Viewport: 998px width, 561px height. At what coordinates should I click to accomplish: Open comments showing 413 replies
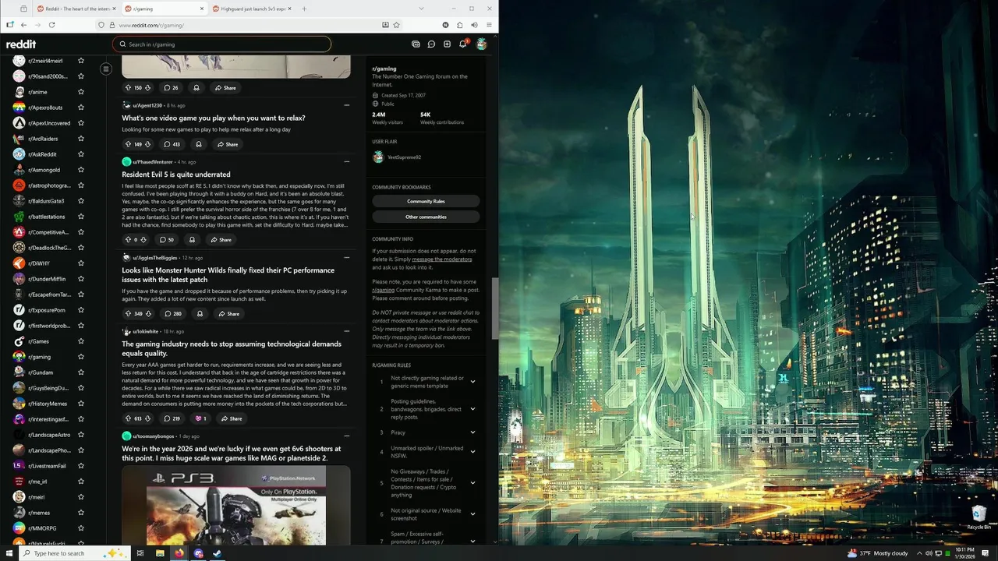[172, 144]
